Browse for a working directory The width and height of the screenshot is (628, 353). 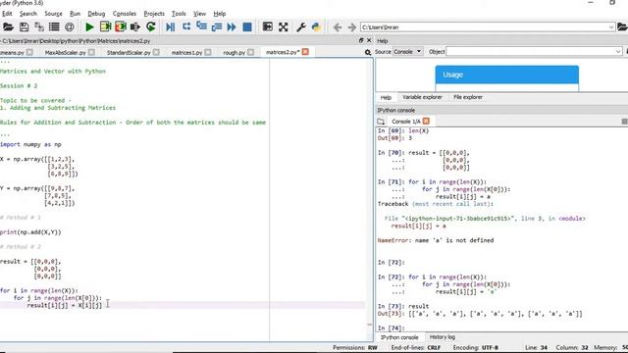point(622,26)
